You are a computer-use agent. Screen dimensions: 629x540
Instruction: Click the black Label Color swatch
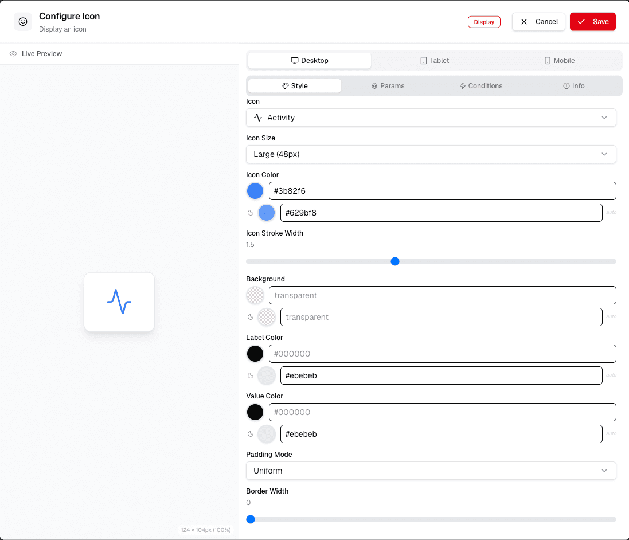tap(255, 354)
